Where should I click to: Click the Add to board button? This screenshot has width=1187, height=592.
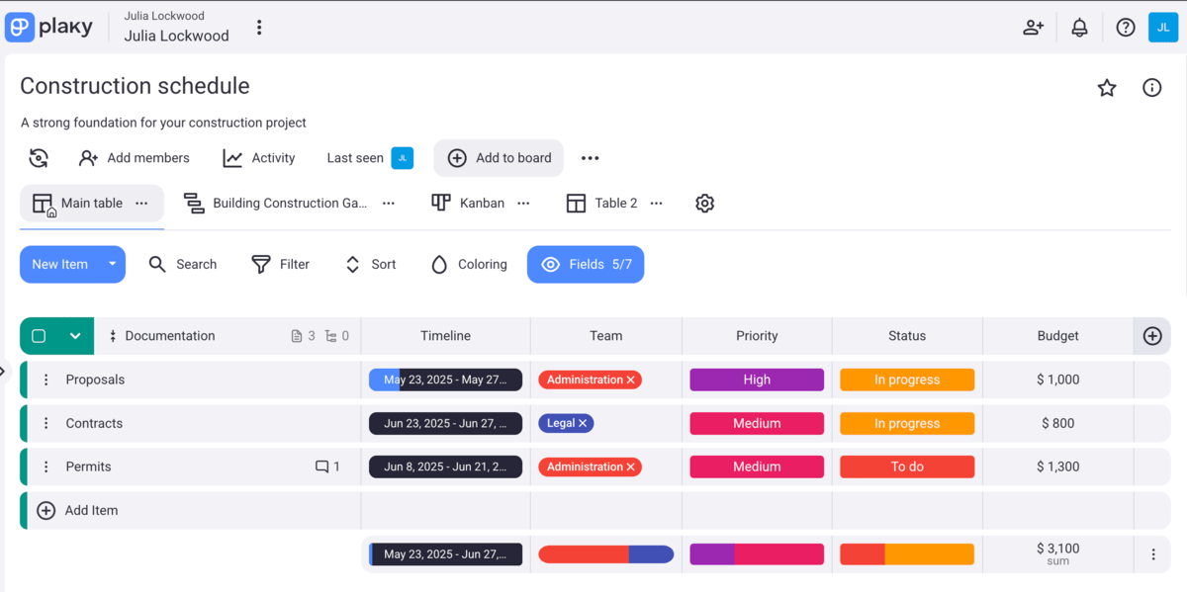coord(500,158)
